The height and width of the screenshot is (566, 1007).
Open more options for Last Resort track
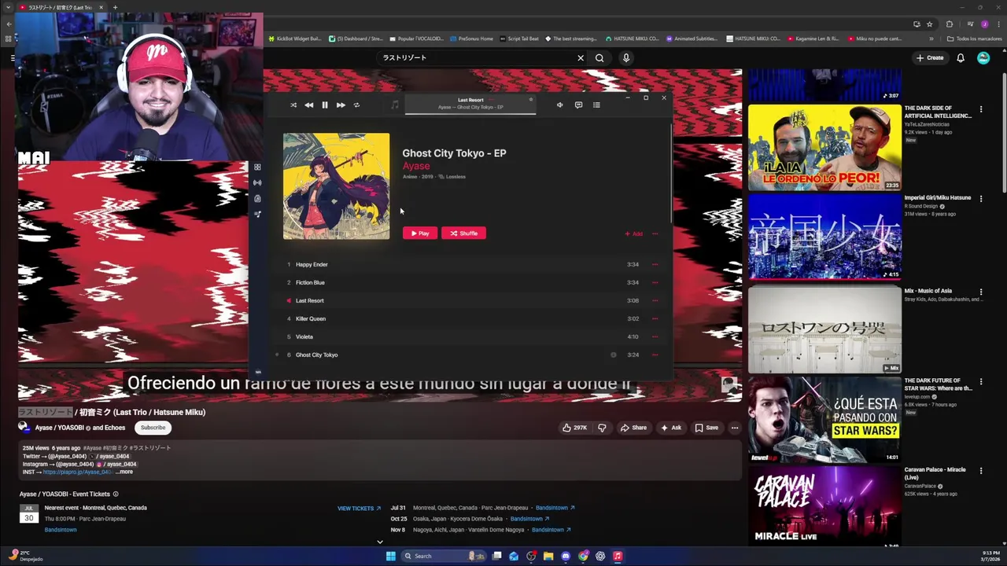tap(655, 301)
